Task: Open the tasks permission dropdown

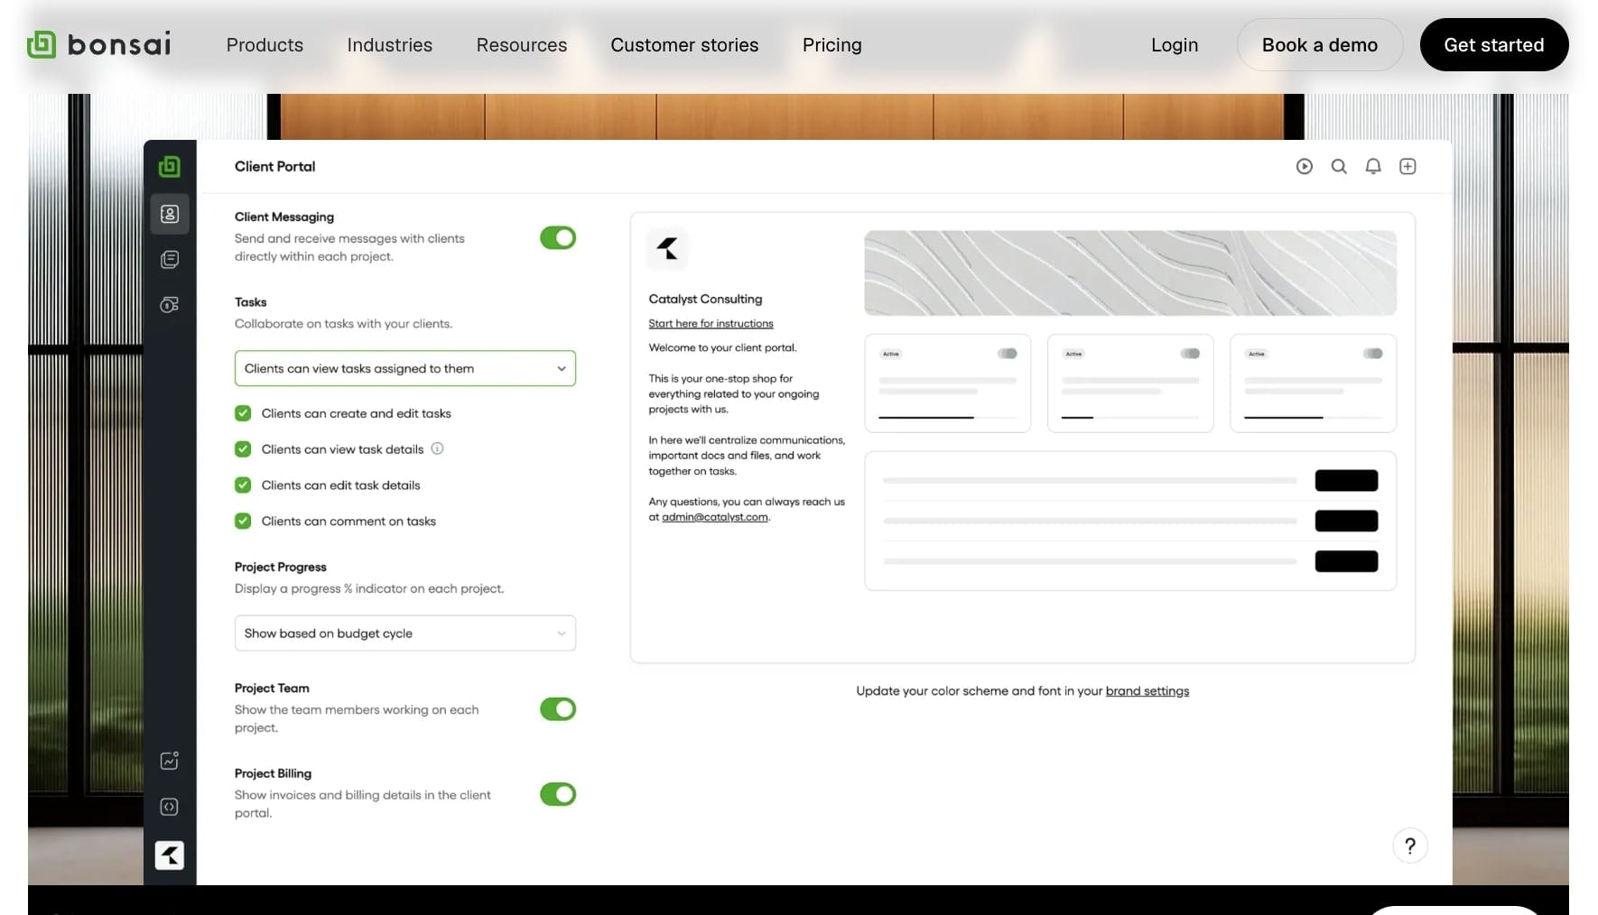Action: 404,368
